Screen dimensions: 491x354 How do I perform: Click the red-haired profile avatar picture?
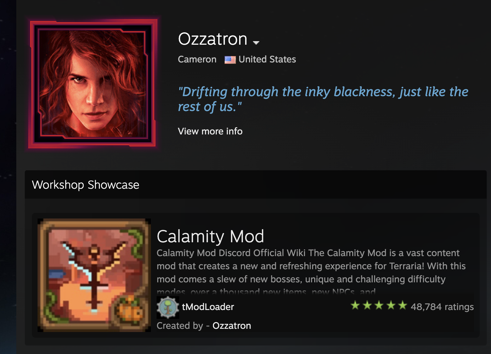[x=93, y=84]
